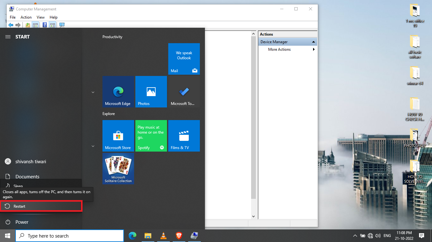Click the network globe tray icon
432x242 pixels.
pos(370,236)
